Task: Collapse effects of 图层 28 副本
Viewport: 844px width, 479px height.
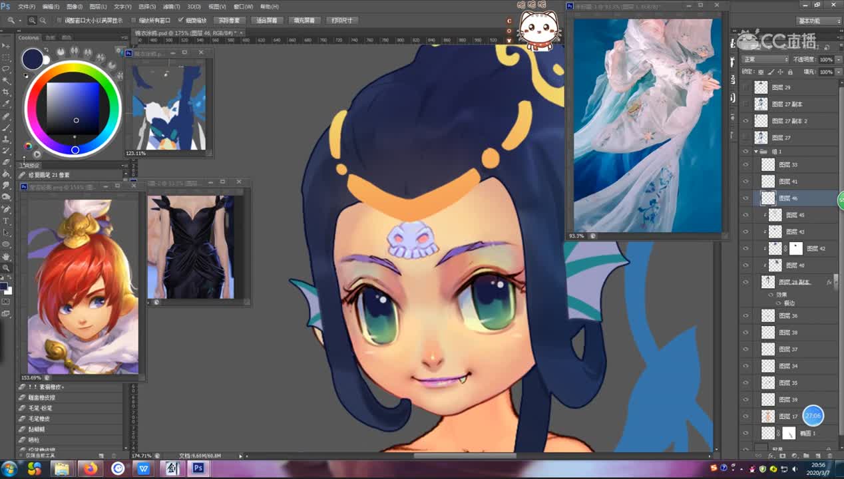Action: [835, 282]
